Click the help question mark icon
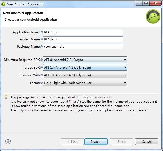This screenshot has width=163, height=151. click(8, 141)
